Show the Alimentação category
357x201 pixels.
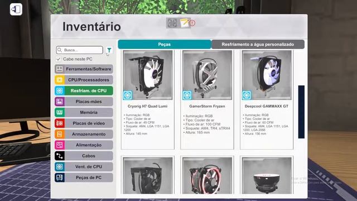point(84,145)
